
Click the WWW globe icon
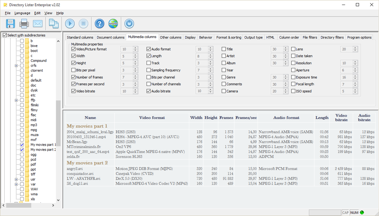(x=113, y=24)
